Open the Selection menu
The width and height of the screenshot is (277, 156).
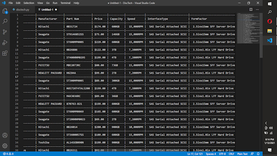pyautogui.click(x=29, y=3)
